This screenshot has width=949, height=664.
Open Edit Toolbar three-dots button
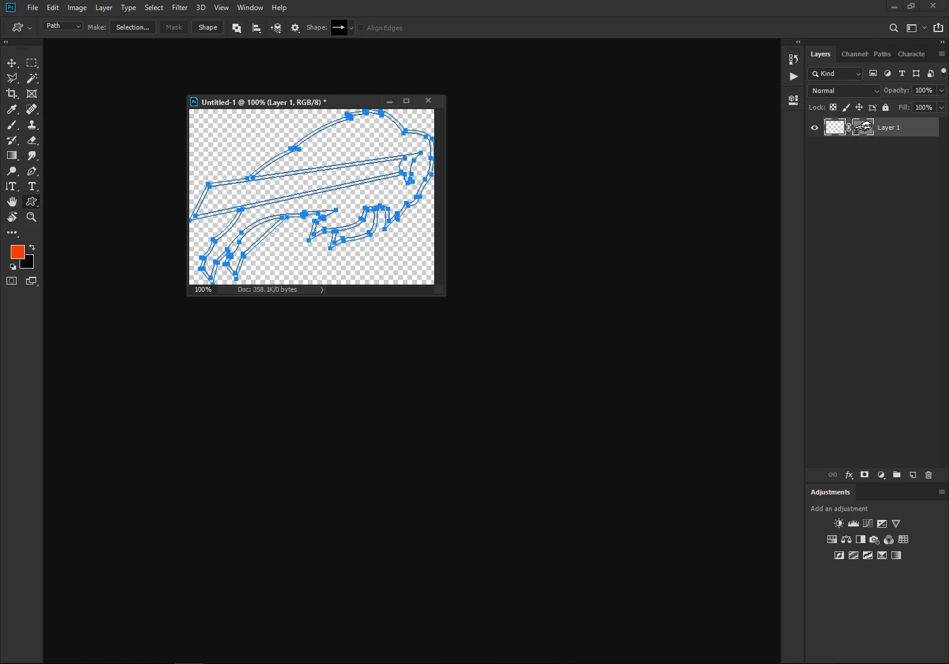12,232
